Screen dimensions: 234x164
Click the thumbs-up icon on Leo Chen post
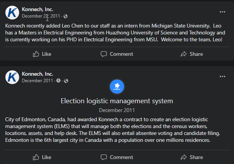click(36, 54)
